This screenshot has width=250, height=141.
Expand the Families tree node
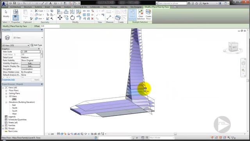tap(3, 125)
